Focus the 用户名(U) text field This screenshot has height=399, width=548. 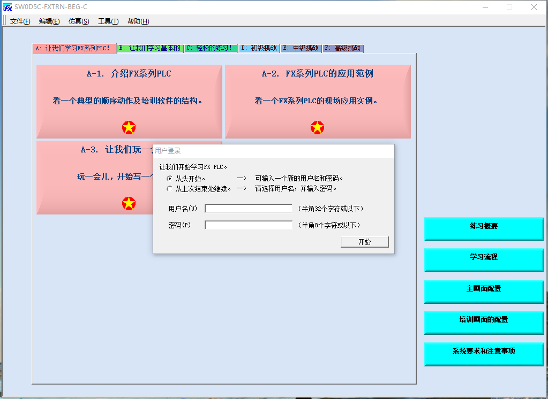(249, 209)
